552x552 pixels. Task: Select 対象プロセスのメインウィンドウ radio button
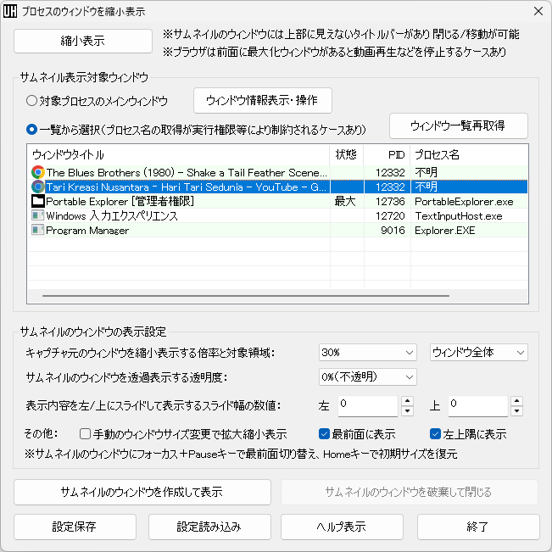pos(31,101)
